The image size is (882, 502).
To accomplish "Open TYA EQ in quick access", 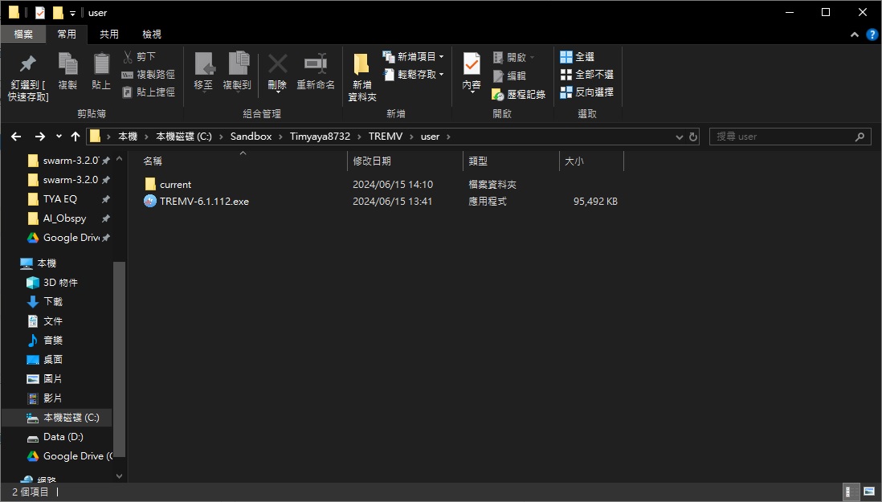I will pos(60,199).
